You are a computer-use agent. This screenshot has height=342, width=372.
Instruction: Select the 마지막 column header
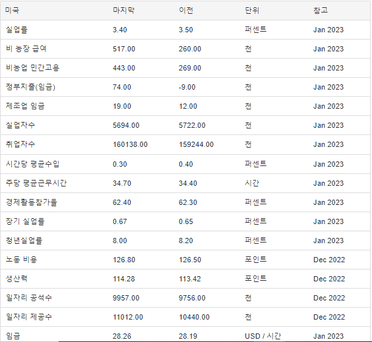pyautogui.click(x=123, y=11)
